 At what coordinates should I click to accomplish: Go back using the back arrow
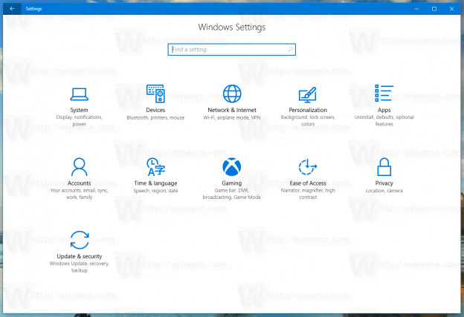[12, 9]
